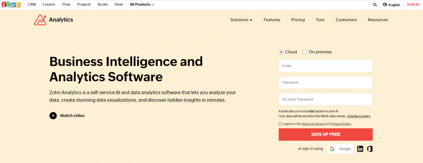This screenshot has height=163, width=423.
Task: Go to Flow product
Action: pyautogui.click(x=66, y=5)
